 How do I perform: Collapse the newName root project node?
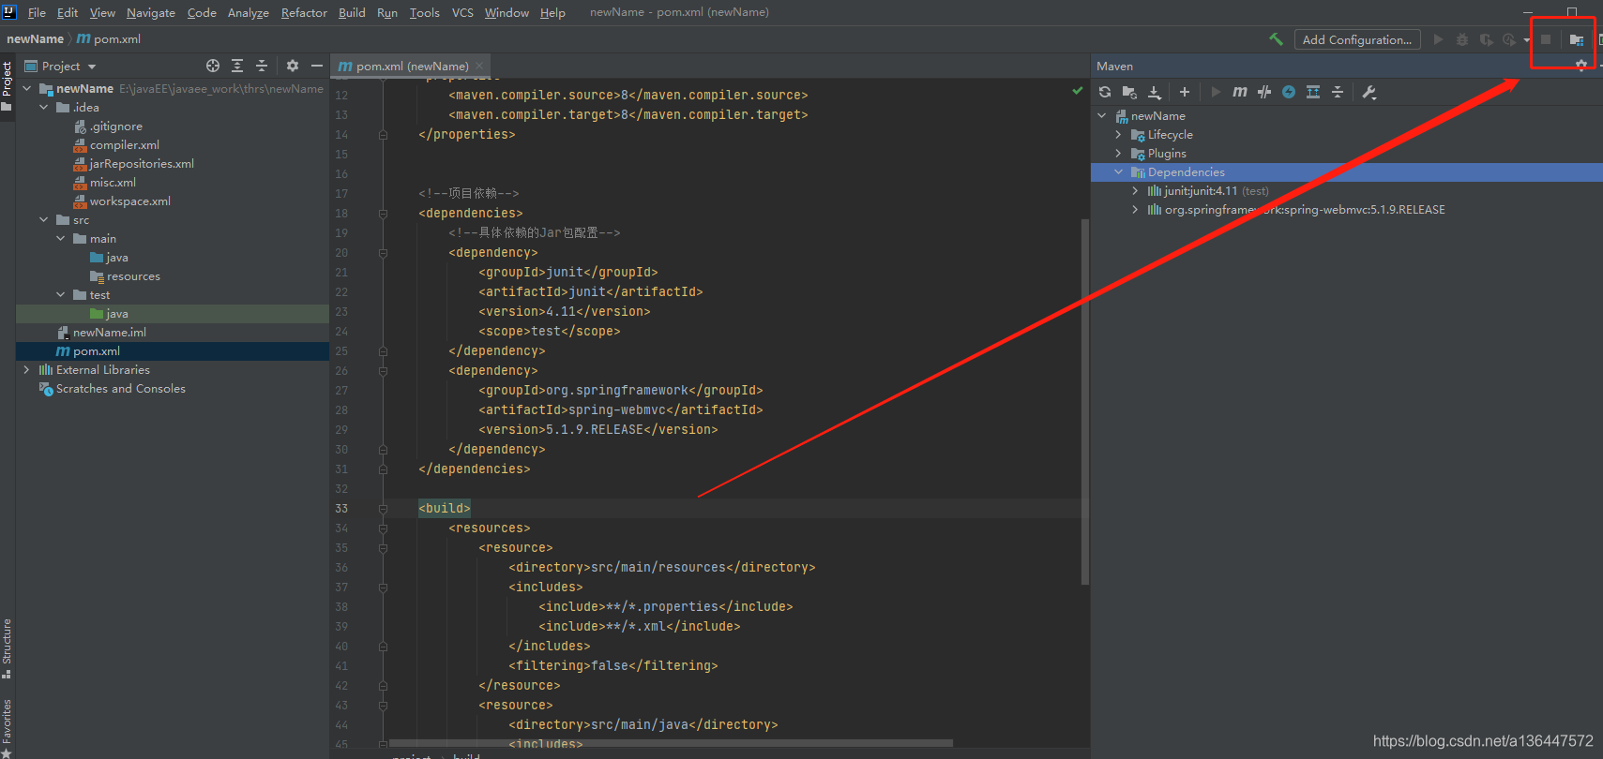[x=26, y=88]
